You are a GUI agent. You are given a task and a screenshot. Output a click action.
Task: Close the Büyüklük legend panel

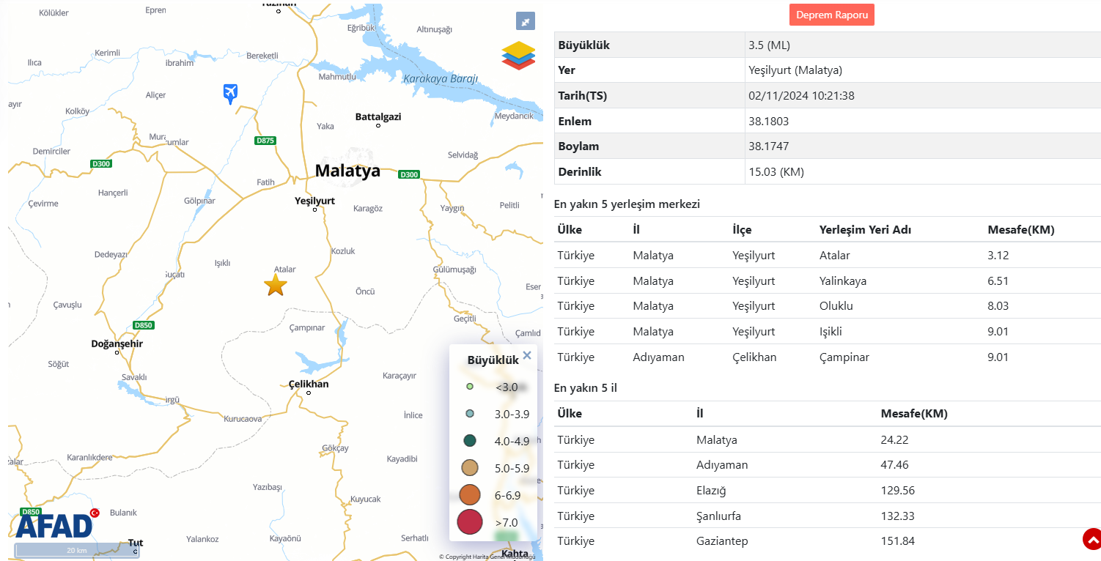coord(527,356)
